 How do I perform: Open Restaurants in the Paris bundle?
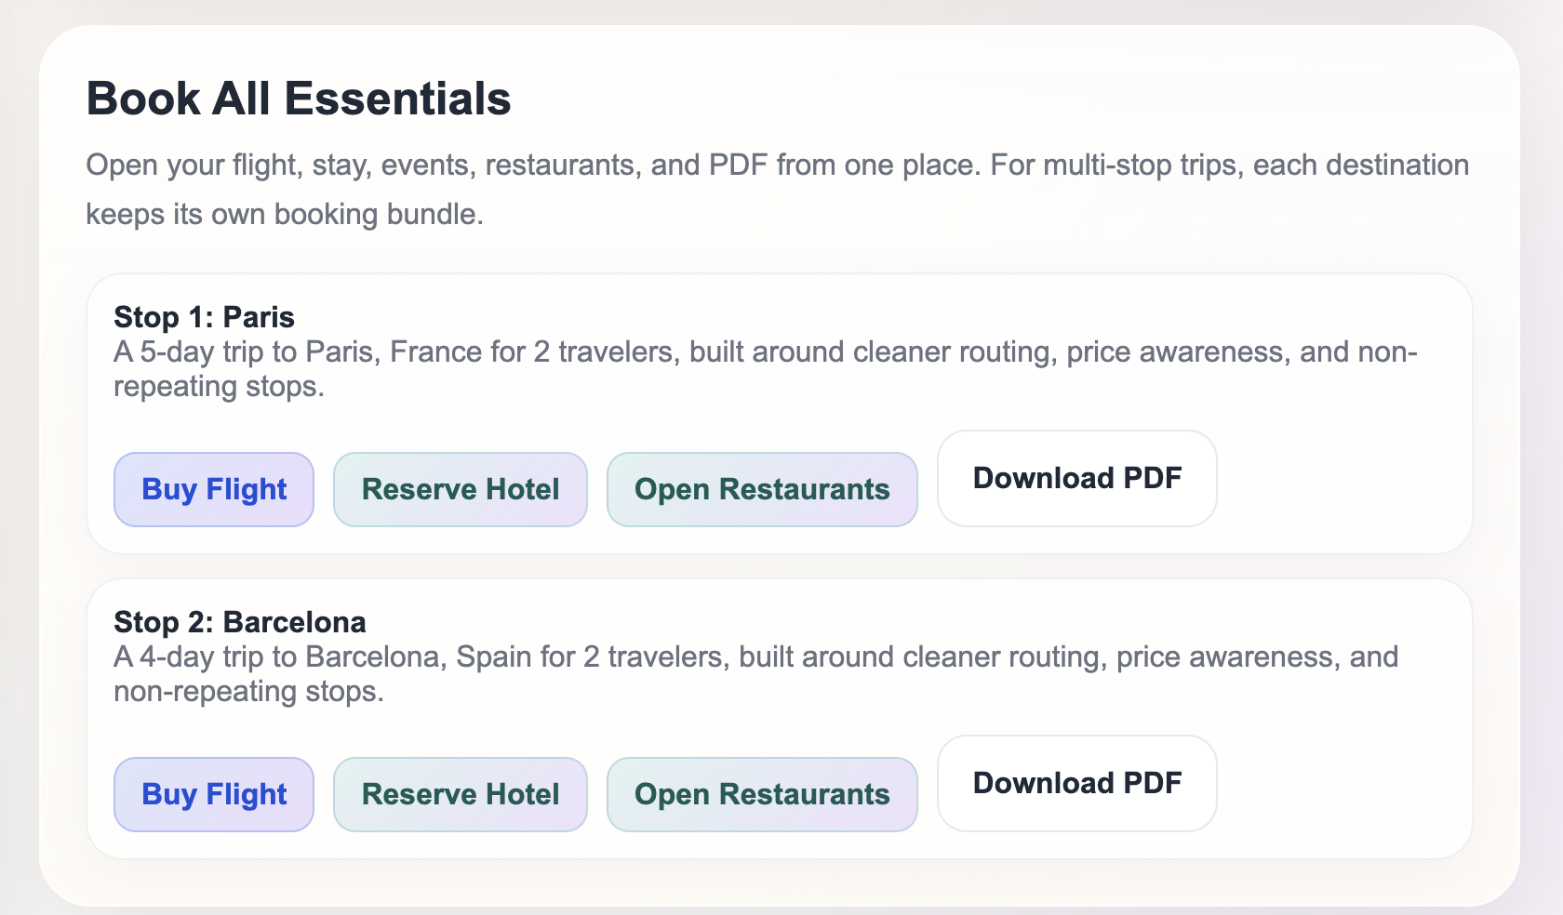(762, 489)
